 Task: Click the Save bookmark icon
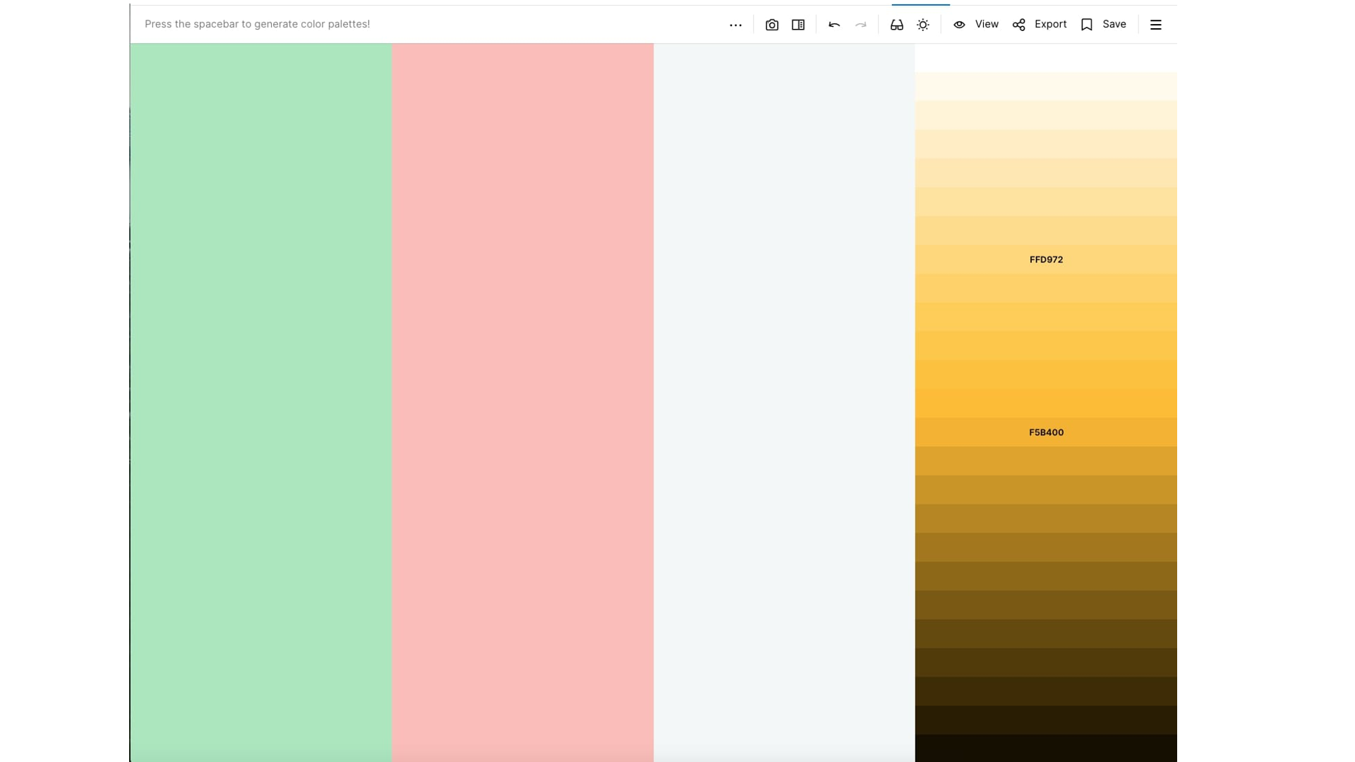click(1086, 24)
